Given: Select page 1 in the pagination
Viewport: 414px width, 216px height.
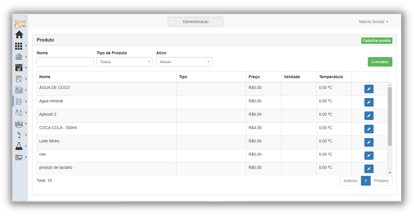Looking at the screenshot, I should (366, 180).
